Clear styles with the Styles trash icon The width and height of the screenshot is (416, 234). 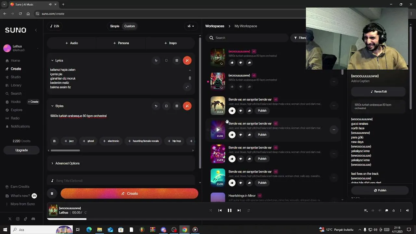point(177,106)
